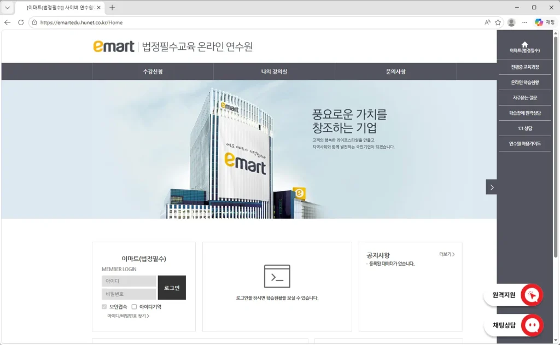This screenshot has width=560, height=345.
Task: Expand the tab list dropdown in the browser
Action: tap(8, 8)
